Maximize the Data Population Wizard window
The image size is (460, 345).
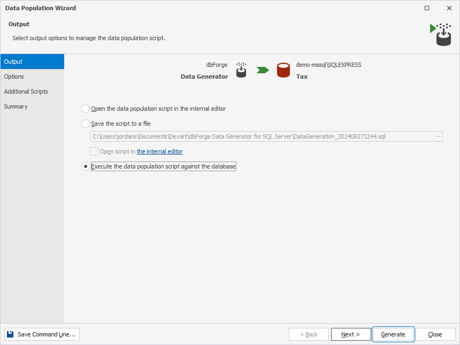427,8
